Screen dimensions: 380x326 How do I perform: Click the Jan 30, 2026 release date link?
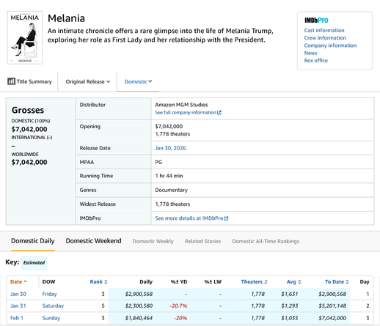click(x=170, y=148)
